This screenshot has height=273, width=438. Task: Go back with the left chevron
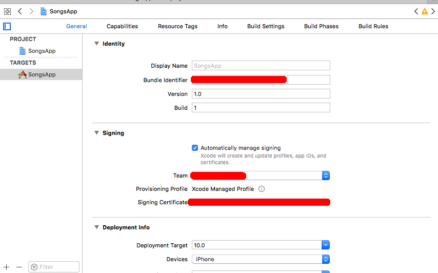[x=20, y=11]
